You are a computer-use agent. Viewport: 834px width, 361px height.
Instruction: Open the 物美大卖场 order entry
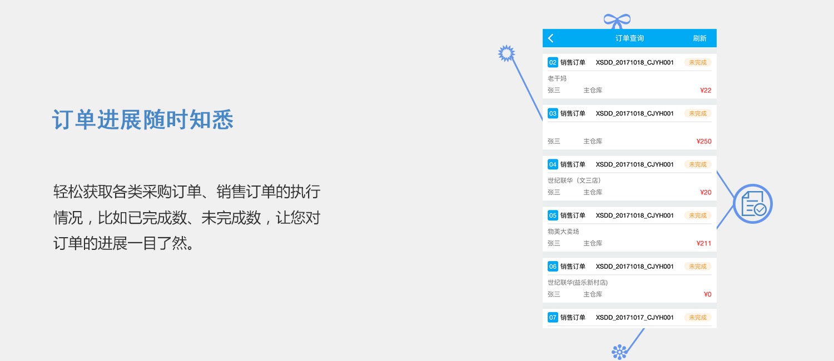tap(563, 232)
